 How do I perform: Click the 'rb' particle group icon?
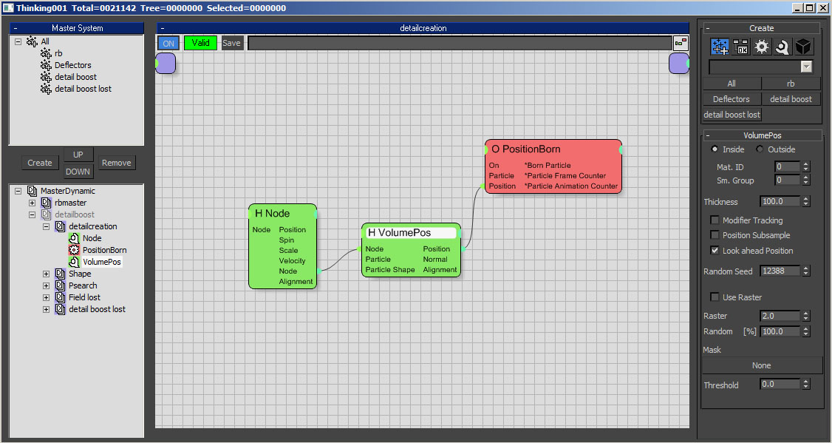(x=46, y=53)
